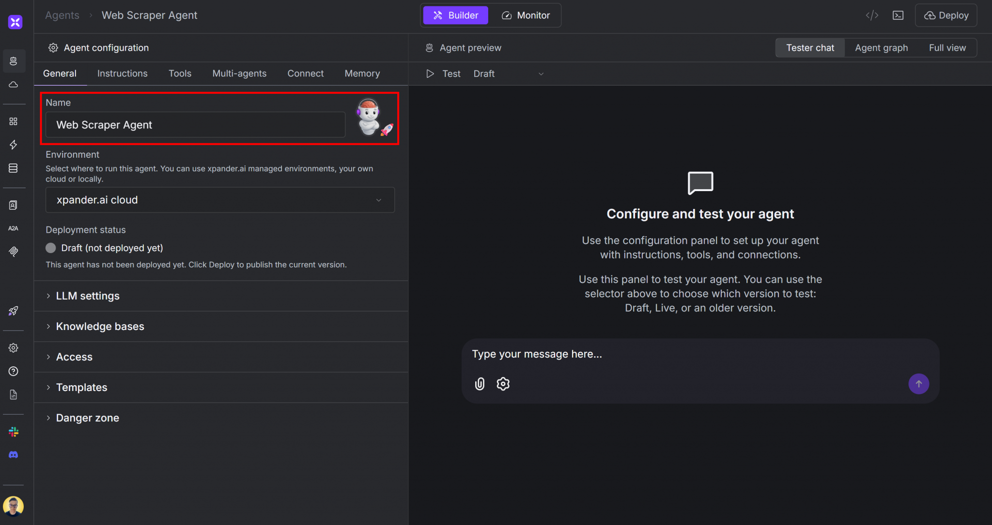
Task: Open the terminal console icon
Action: click(898, 15)
